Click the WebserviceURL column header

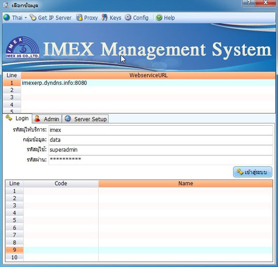click(148, 75)
